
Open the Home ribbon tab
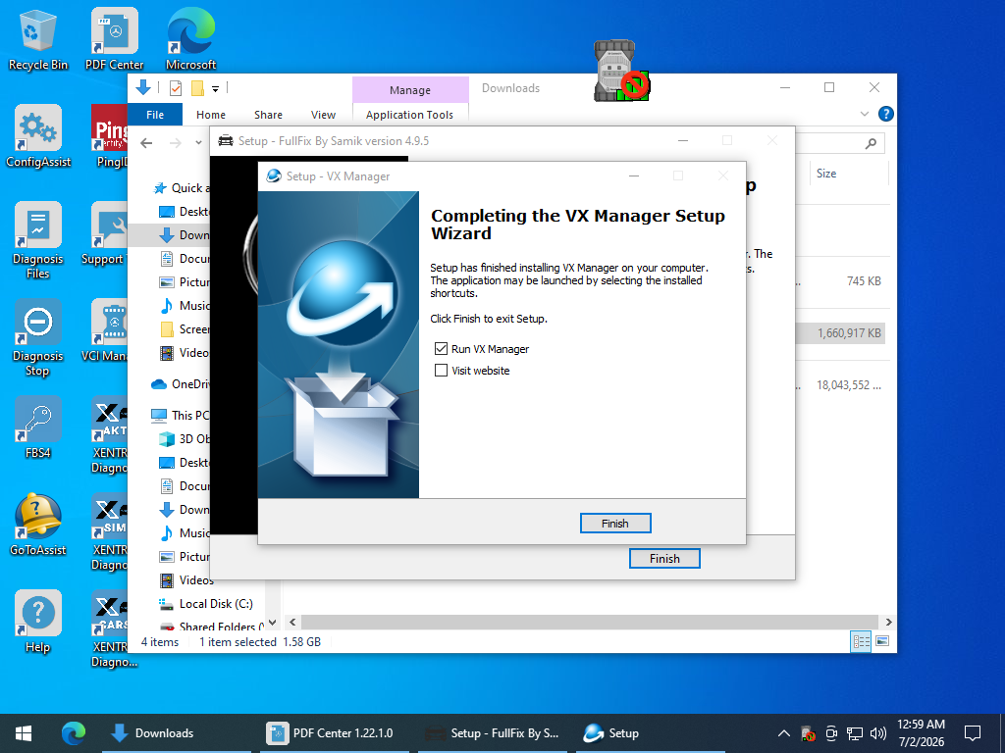(211, 115)
